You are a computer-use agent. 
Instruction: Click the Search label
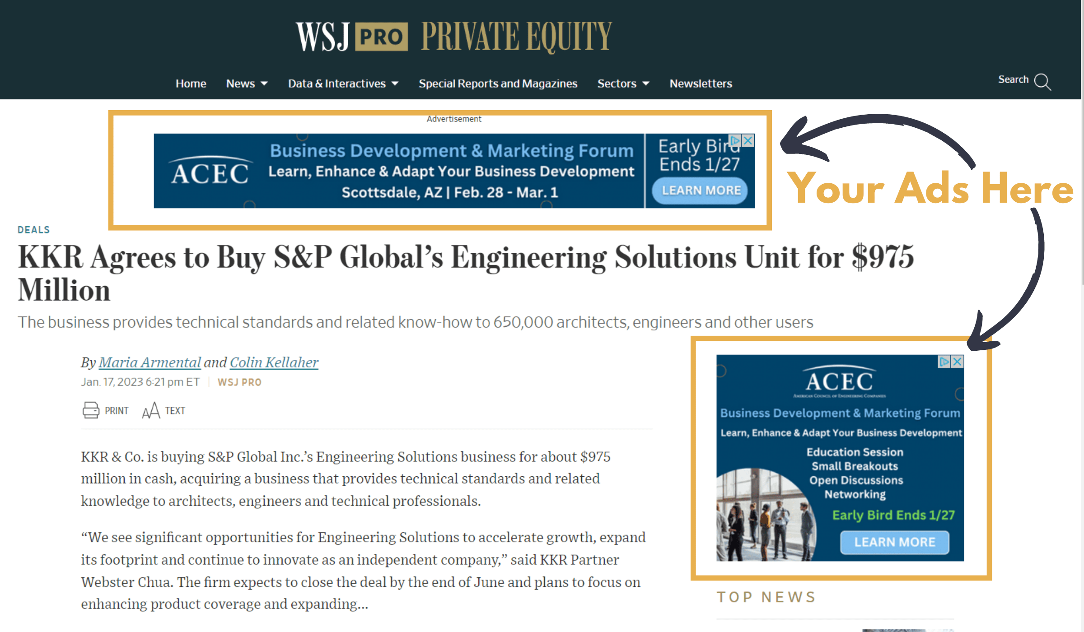click(x=1013, y=79)
